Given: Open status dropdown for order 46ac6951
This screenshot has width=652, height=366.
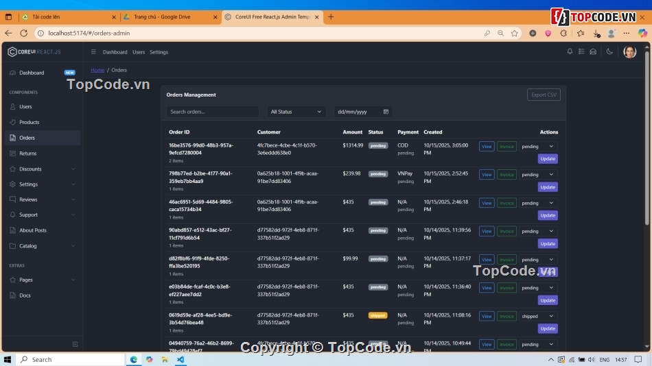Looking at the screenshot, I should pyautogui.click(x=537, y=203).
